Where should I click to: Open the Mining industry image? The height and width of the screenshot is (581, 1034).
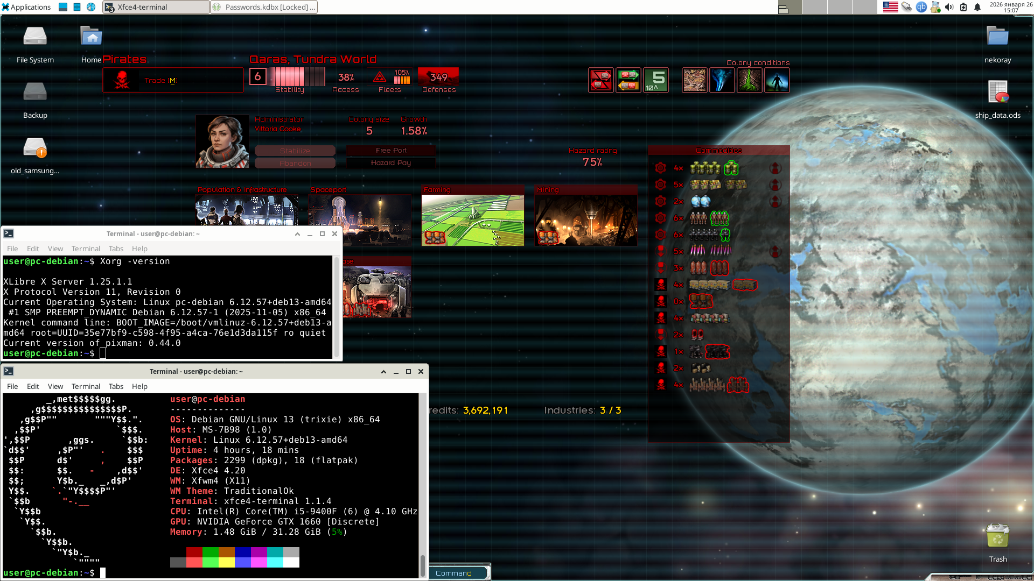[586, 220]
